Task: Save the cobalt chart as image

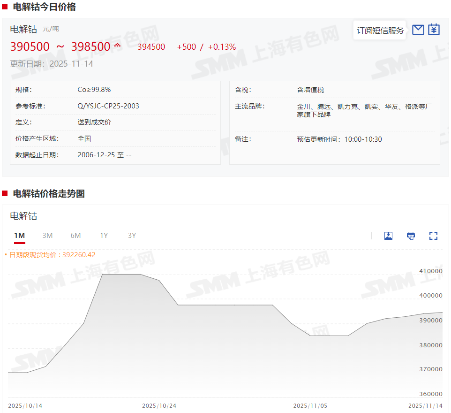Action: [388, 236]
